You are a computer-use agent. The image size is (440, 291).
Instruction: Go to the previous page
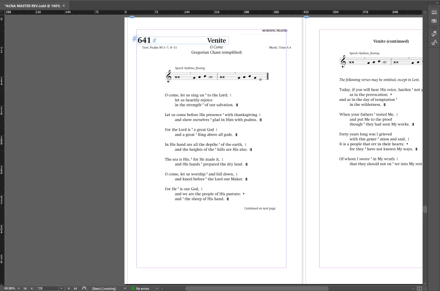click(x=31, y=288)
